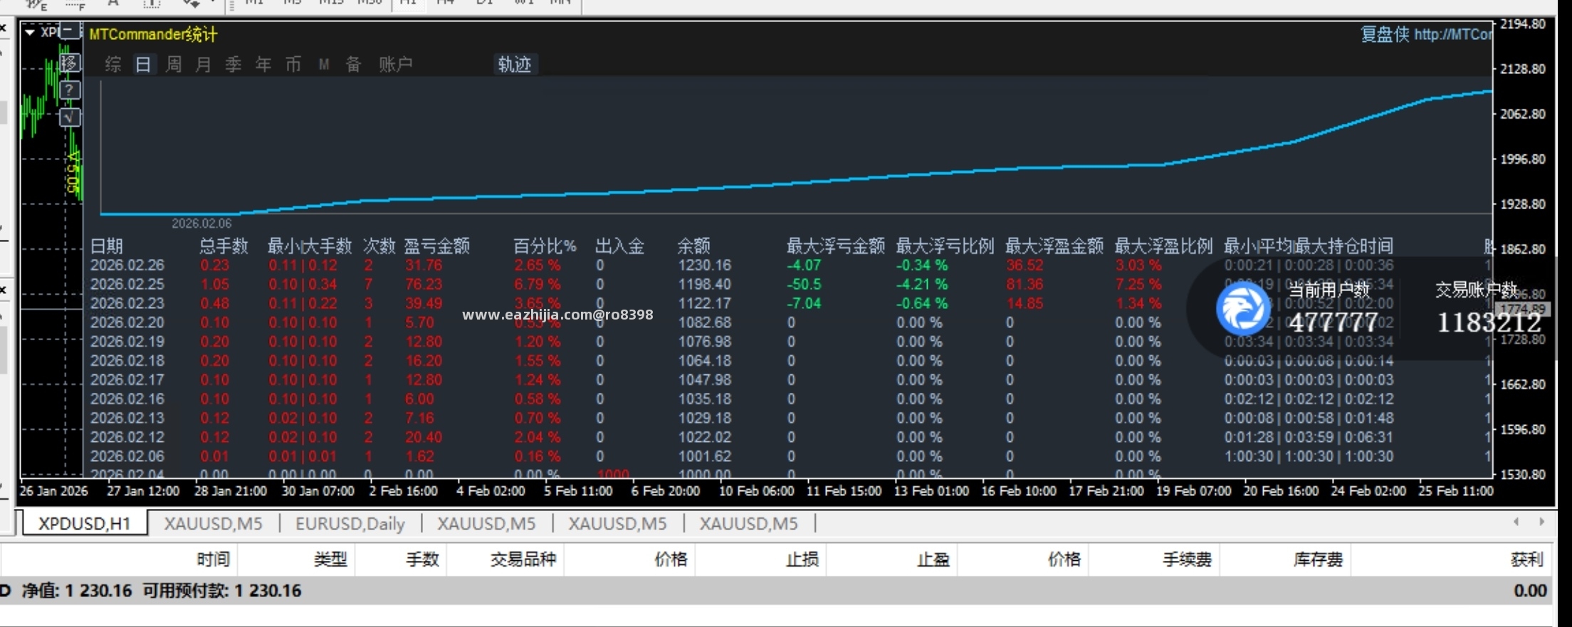Select the 月 monthly statistics tab

(203, 65)
